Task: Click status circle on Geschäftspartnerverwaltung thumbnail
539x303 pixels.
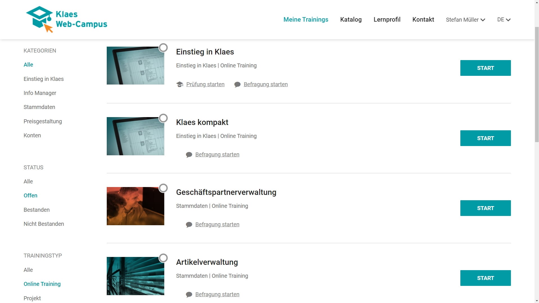Action: point(163,188)
